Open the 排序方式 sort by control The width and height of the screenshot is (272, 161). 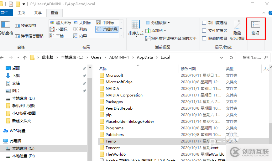click(x=136, y=28)
